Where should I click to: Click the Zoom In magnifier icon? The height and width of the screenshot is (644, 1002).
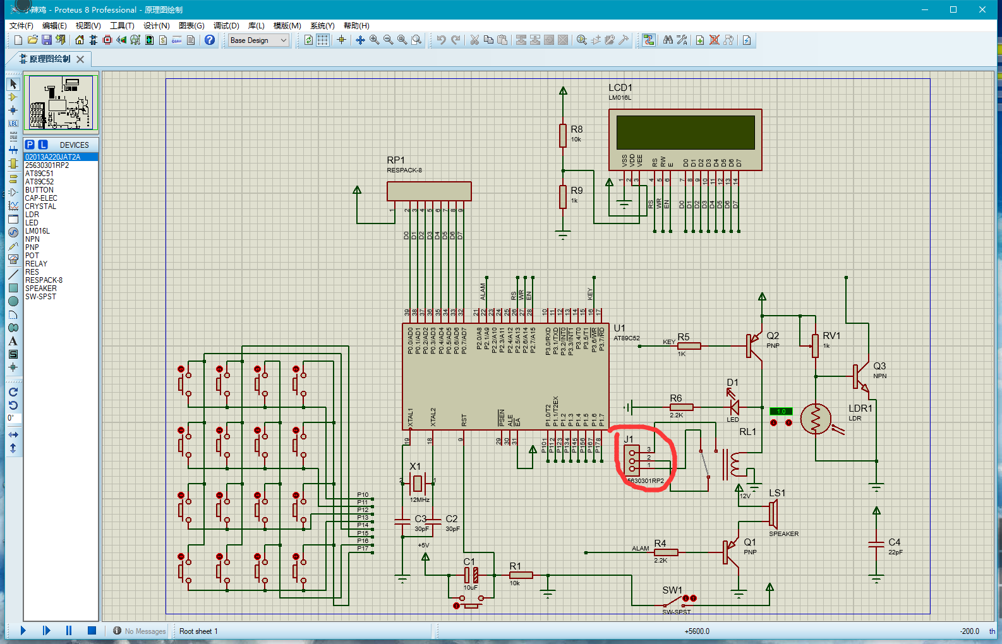(x=374, y=40)
